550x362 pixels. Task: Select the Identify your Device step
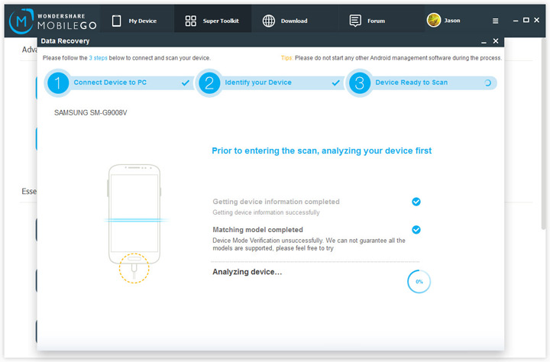258,82
